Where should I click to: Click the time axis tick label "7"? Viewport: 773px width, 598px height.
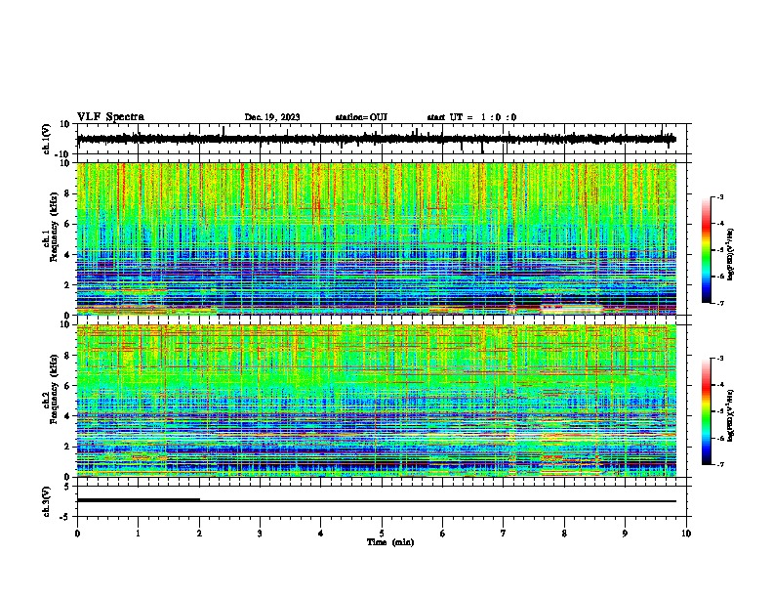(x=504, y=534)
